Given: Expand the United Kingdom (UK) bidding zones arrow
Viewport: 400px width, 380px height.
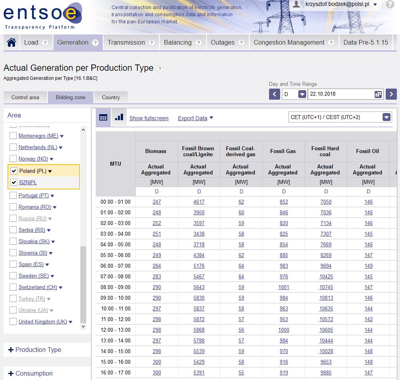Looking at the screenshot, I should tap(70, 322).
